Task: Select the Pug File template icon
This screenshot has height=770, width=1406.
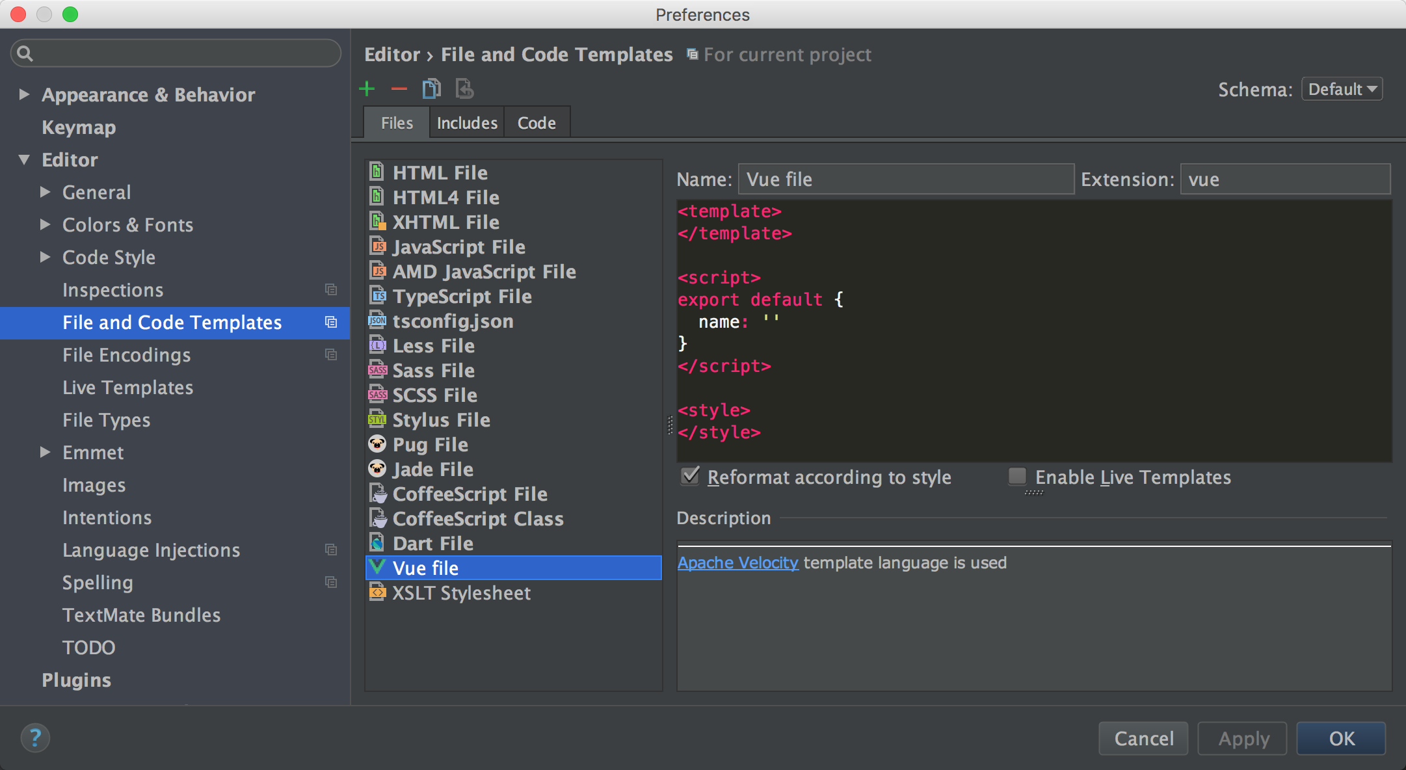Action: pyautogui.click(x=377, y=444)
